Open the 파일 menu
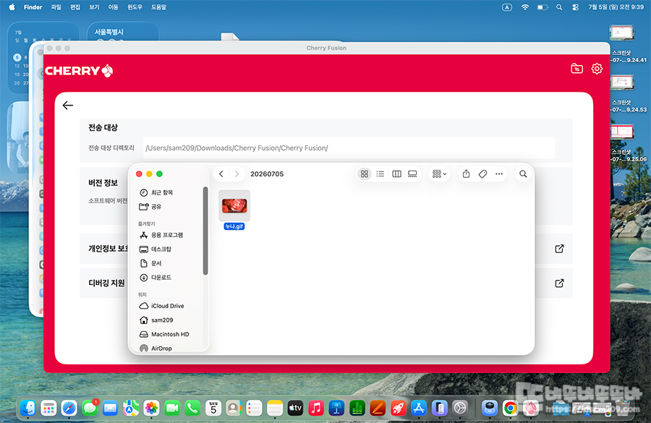651x423 pixels. tap(56, 7)
